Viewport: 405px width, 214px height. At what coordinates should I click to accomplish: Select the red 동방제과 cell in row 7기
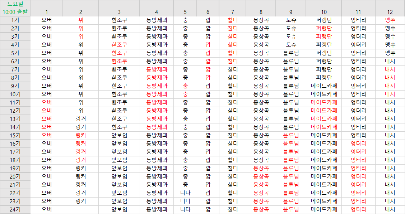coord(157,69)
